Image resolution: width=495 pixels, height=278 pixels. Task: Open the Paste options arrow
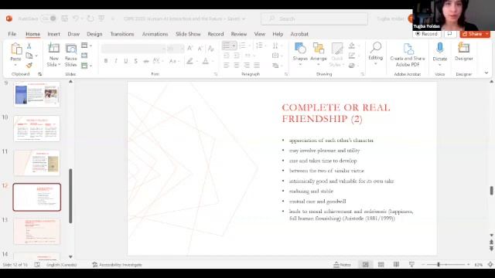[15, 65]
